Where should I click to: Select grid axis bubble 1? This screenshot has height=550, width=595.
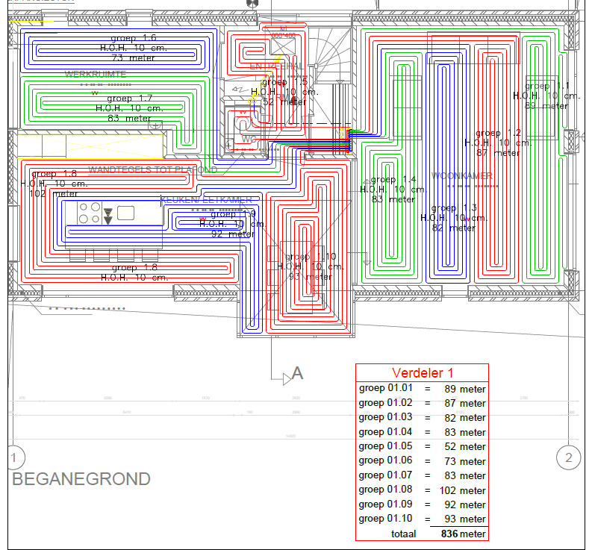tap(15, 457)
